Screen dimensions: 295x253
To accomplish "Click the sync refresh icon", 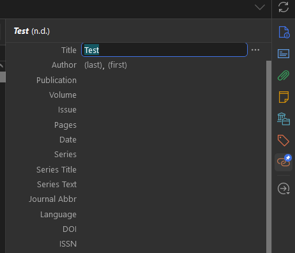I will 284,7.
